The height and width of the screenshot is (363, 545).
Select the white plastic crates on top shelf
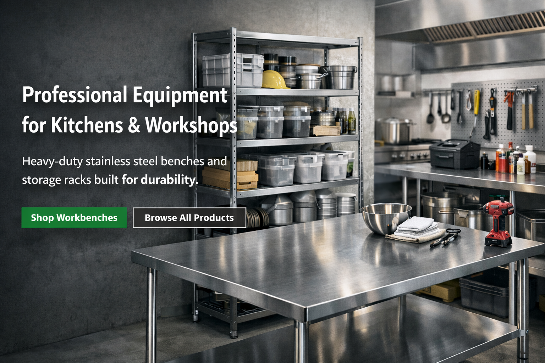232,70
